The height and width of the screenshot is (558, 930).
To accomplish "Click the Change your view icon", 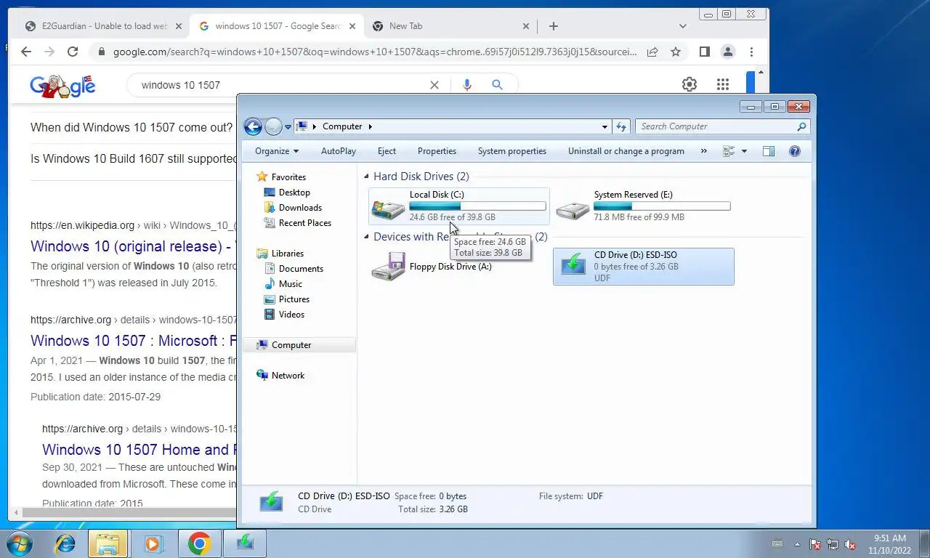I will pyautogui.click(x=729, y=151).
